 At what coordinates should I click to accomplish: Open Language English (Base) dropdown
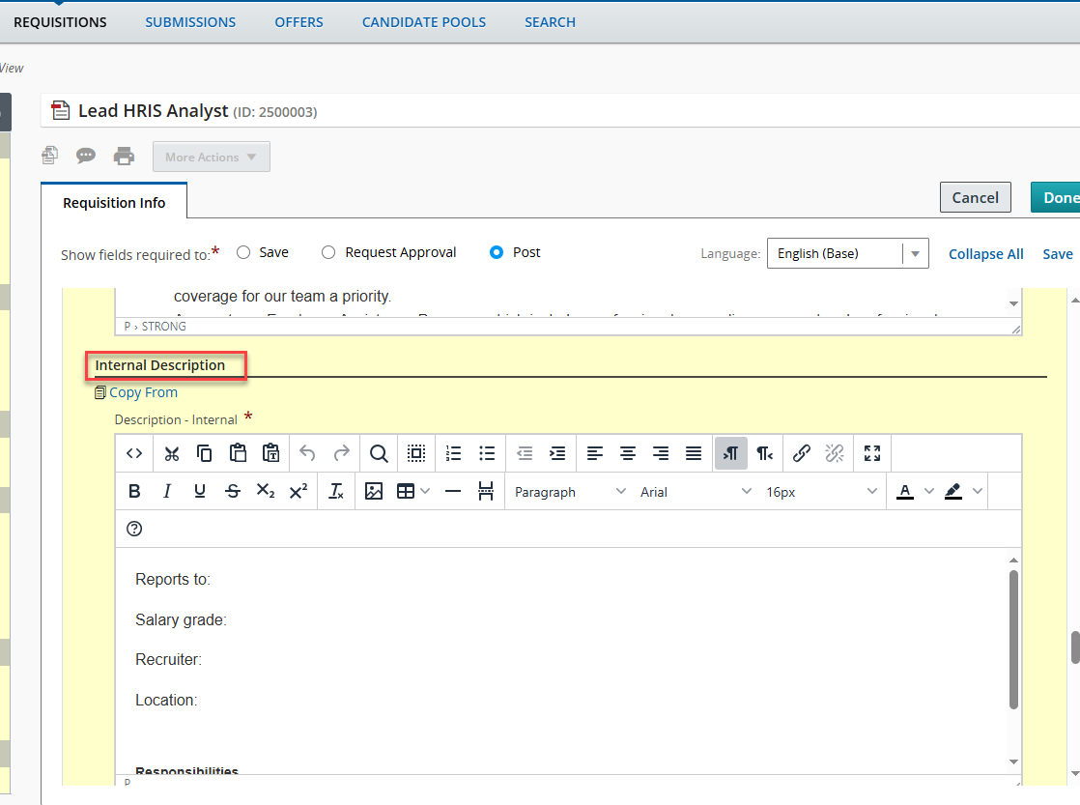pos(848,253)
